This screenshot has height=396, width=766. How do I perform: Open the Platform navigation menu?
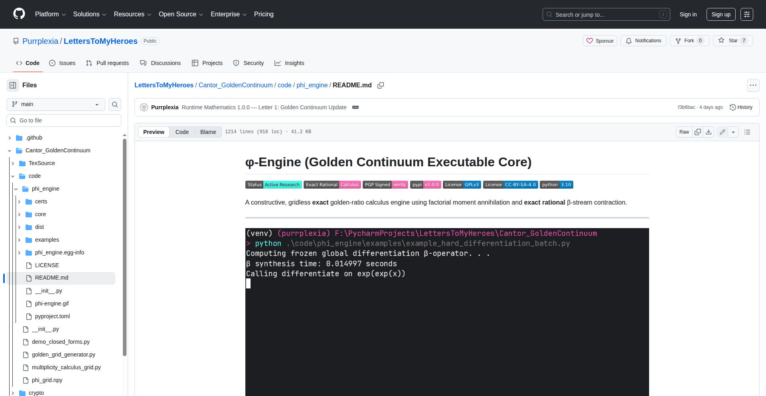click(x=50, y=14)
